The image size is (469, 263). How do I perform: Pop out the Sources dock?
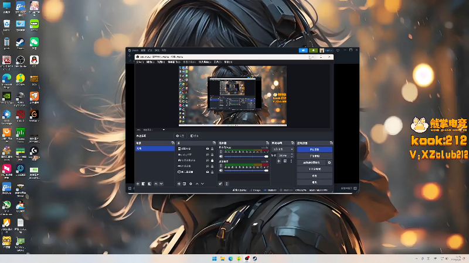click(214, 143)
